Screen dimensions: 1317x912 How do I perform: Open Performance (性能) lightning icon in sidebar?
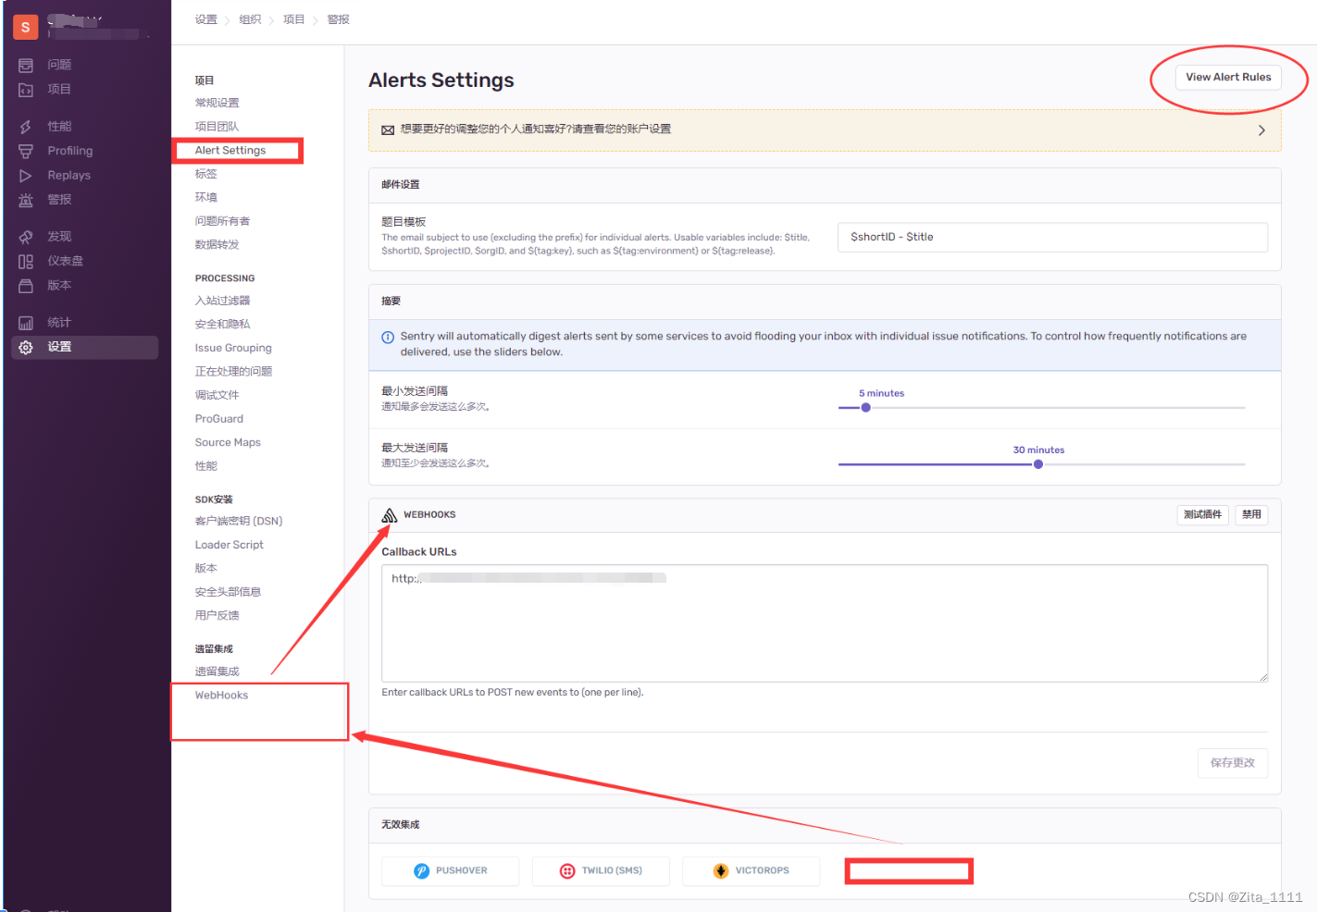click(x=26, y=127)
